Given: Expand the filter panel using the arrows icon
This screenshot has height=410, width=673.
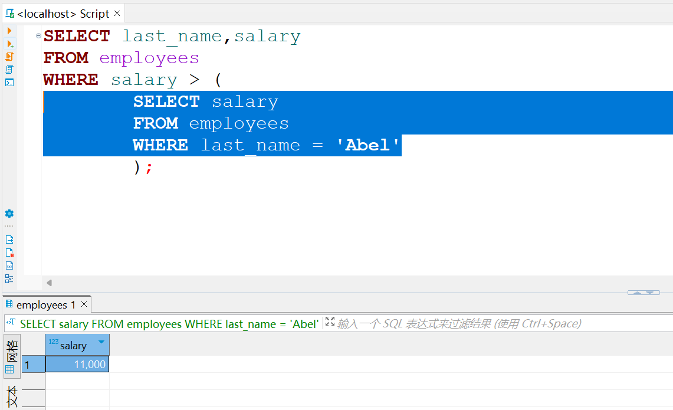Looking at the screenshot, I should click(x=330, y=322).
